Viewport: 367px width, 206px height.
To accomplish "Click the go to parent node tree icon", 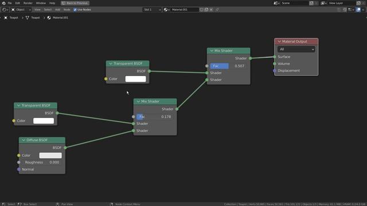I will click(x=339, y=10).
